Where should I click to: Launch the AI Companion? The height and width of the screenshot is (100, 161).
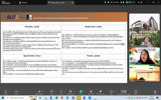pos(101,92)
